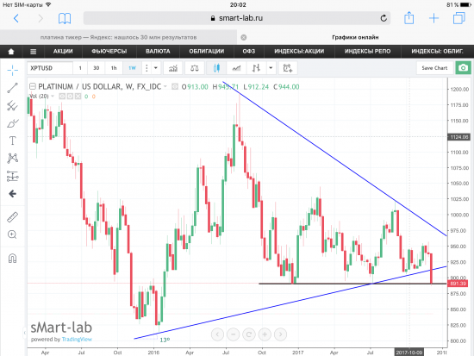Screen dimensions: 474x356
Task: Reload the smart-lab.ru page
Action: pyautogui.click(x=384, y=18)
